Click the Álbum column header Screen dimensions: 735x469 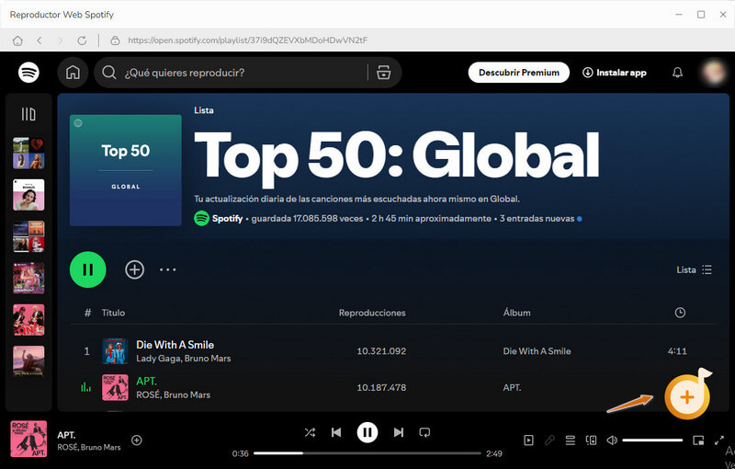point(517,313)
